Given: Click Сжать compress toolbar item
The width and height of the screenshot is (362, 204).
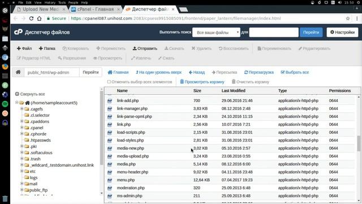Looking at the screenshot, I should pyautogui.click(x=166, y=58).
